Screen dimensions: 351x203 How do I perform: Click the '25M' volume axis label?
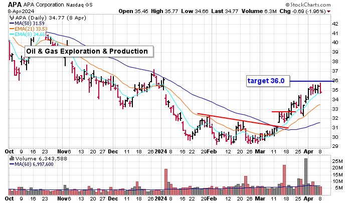click(337, 161)
